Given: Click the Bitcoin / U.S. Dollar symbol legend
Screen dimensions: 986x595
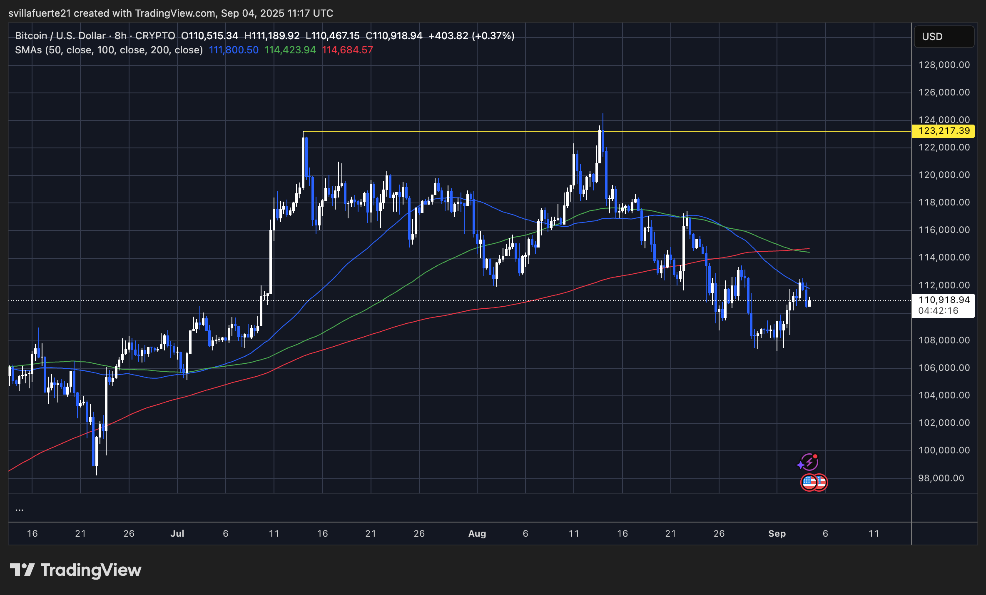Looking at the screenshot, I should (60, 35).
